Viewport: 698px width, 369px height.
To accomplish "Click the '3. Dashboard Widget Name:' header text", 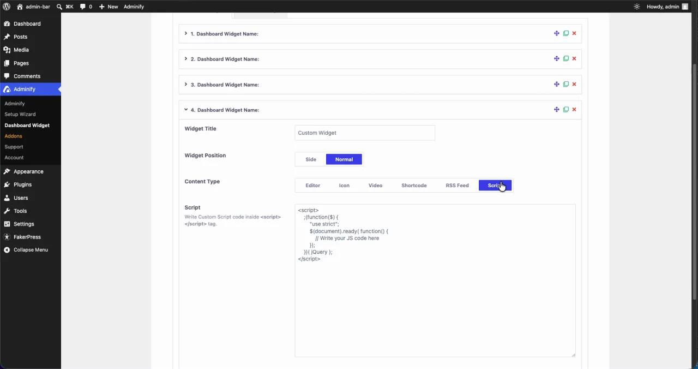I will 225,85.
